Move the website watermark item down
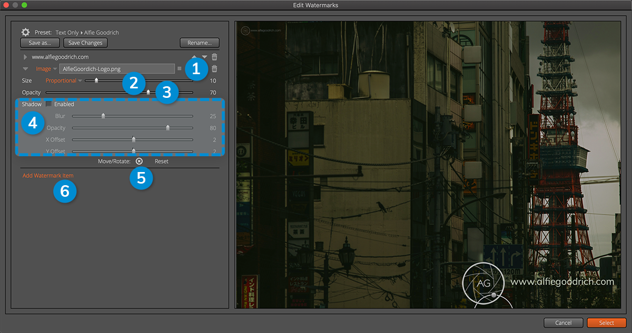The image size is (632, 333). click(x=205, y=57)
